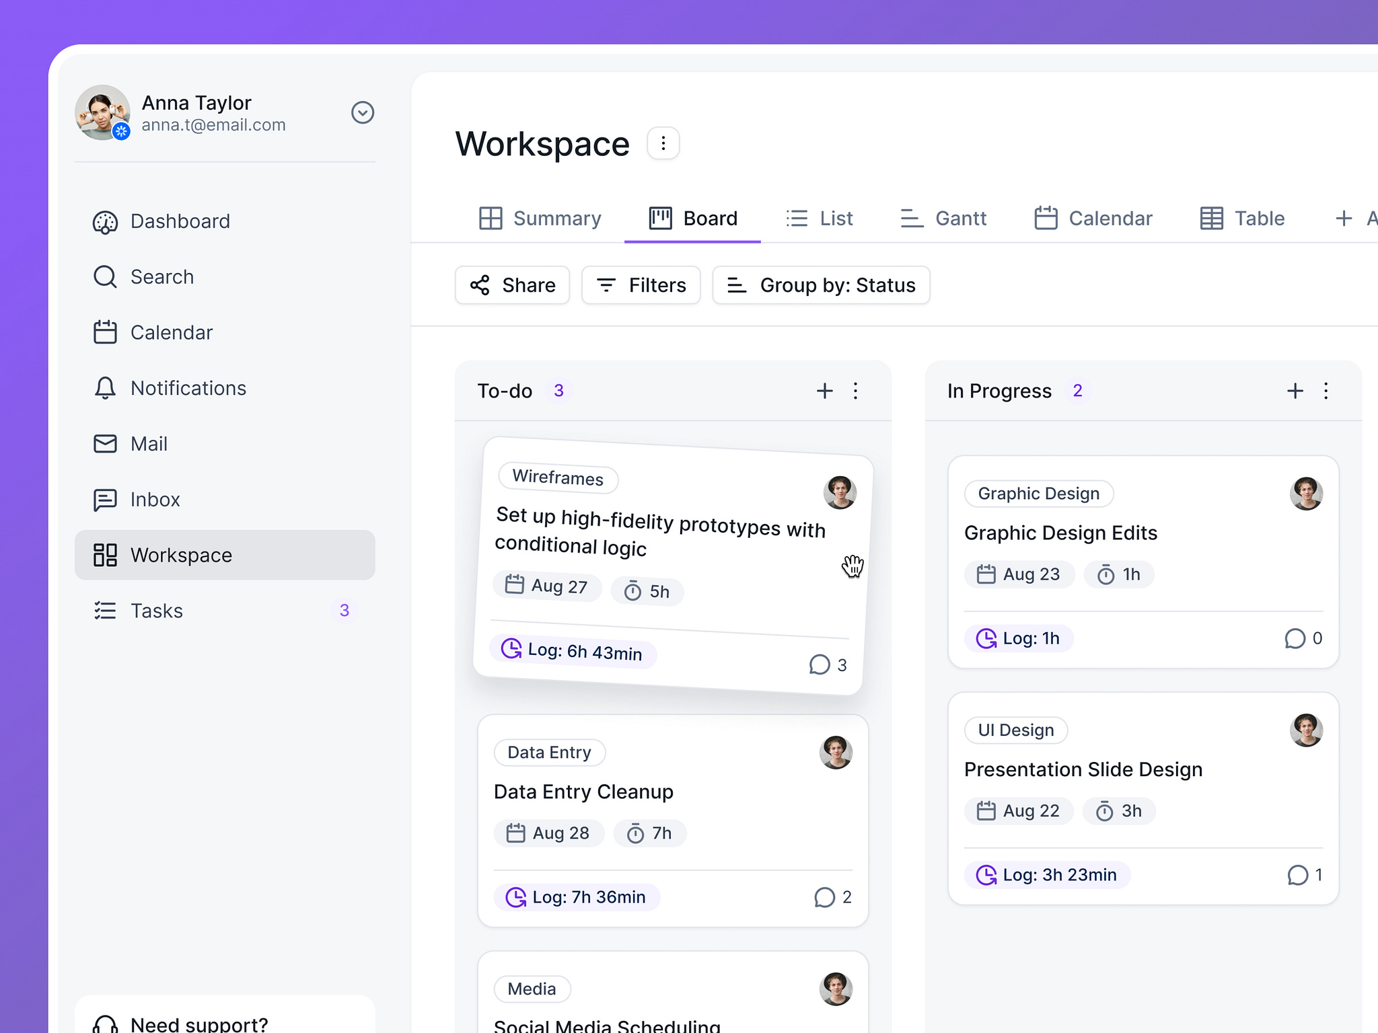Click the Share button
Screen dimensions: 1378x1033
512,285
